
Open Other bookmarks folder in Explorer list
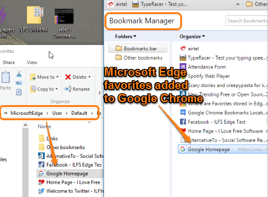pos(62,147)
